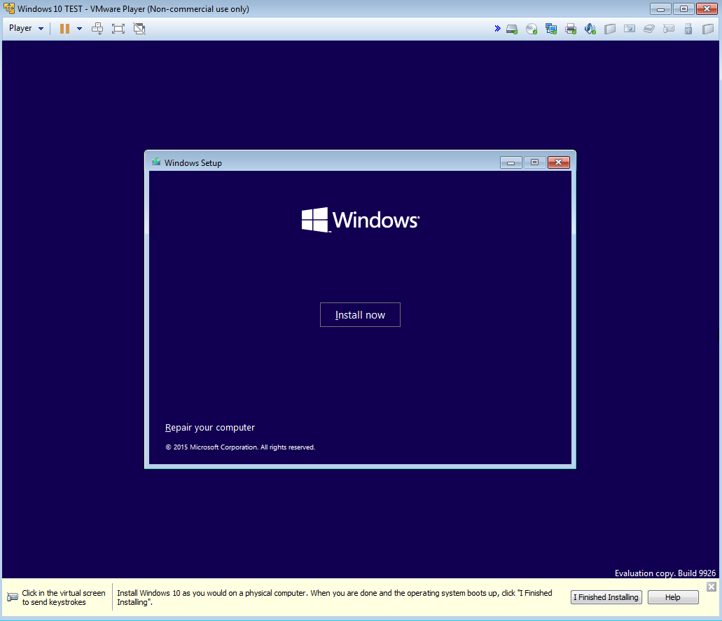Click the USB flash drive device icon
This screenshot has width=722, height=621.
click(x=688, y=29)
